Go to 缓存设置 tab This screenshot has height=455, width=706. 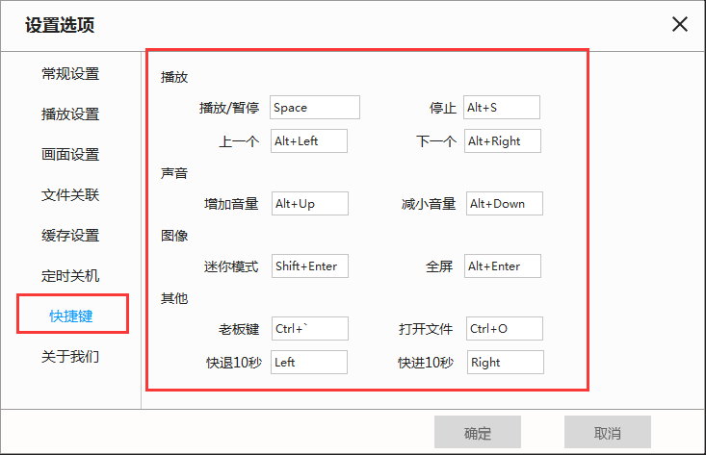pos(70,236)
